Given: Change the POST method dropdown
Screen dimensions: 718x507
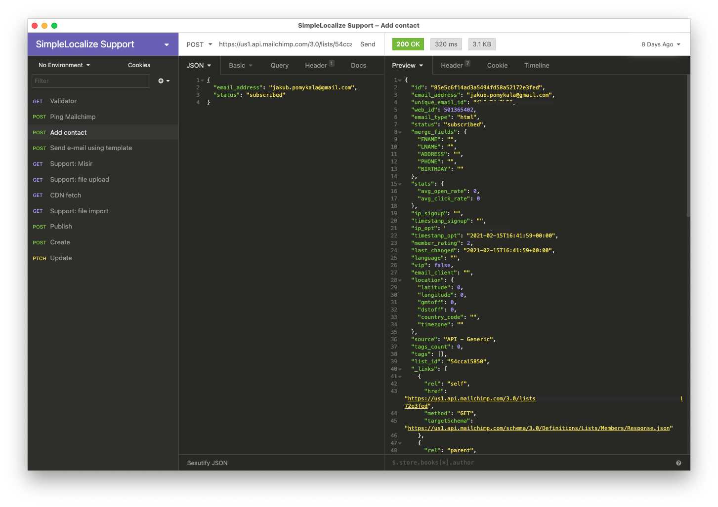Looking at the screenshot, I should pyautogui.click(x=199, y=44).
